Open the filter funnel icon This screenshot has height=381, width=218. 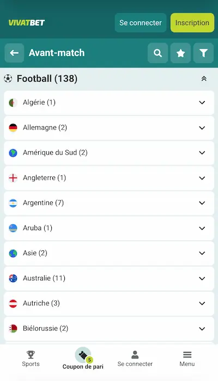pos(203,53)
